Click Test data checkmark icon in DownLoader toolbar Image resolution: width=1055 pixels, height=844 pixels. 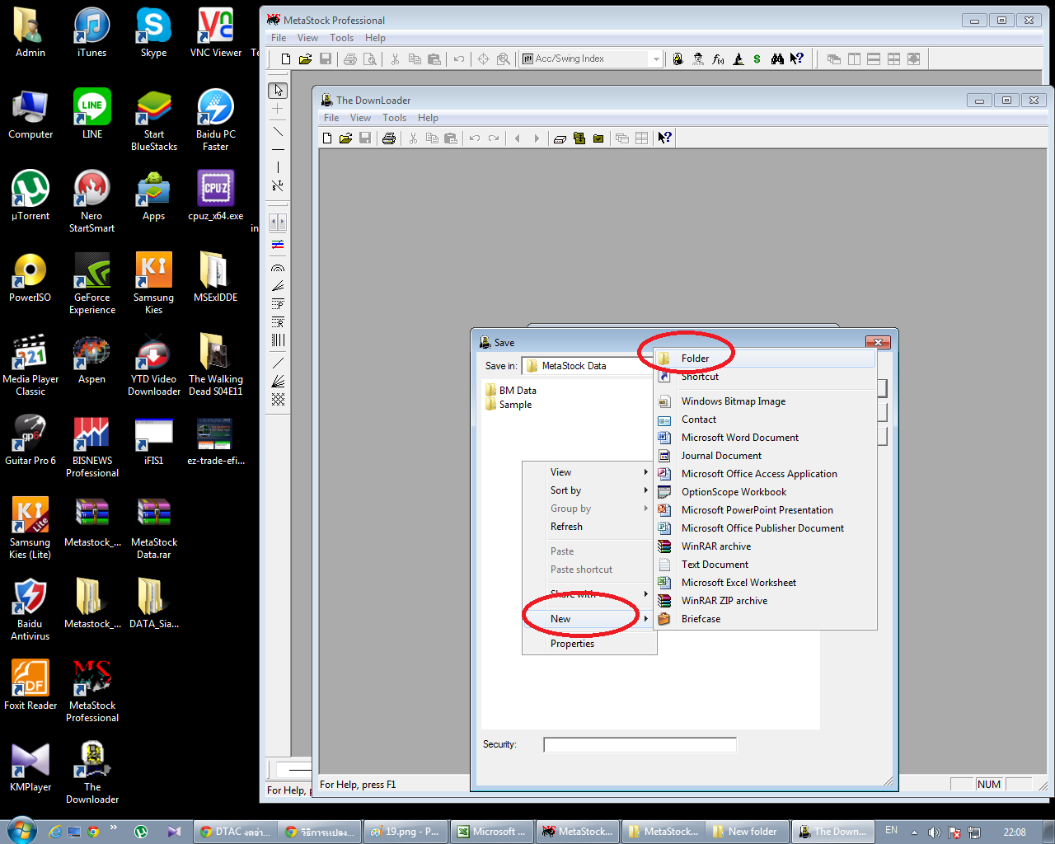598,138
